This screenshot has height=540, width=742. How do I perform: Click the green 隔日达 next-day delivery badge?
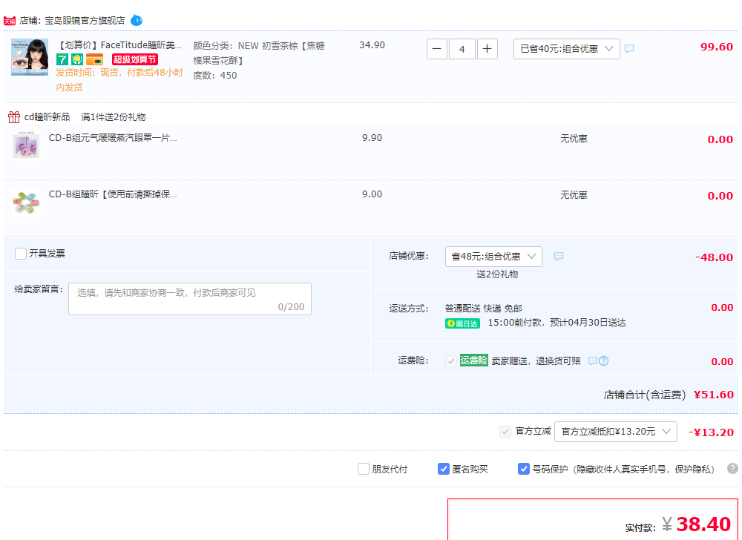(462, 323)
